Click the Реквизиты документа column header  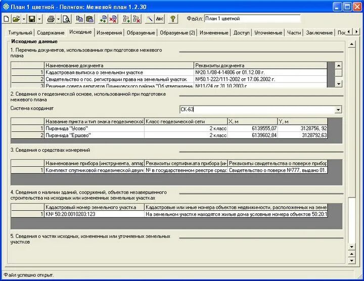pyautogui.click(x=260, y=66)
